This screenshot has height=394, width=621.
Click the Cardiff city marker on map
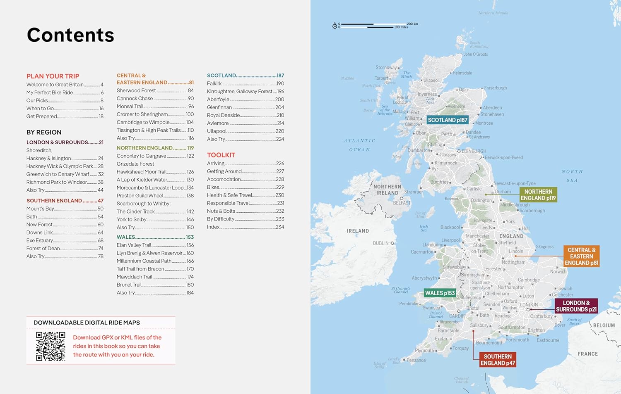[459, 311]
